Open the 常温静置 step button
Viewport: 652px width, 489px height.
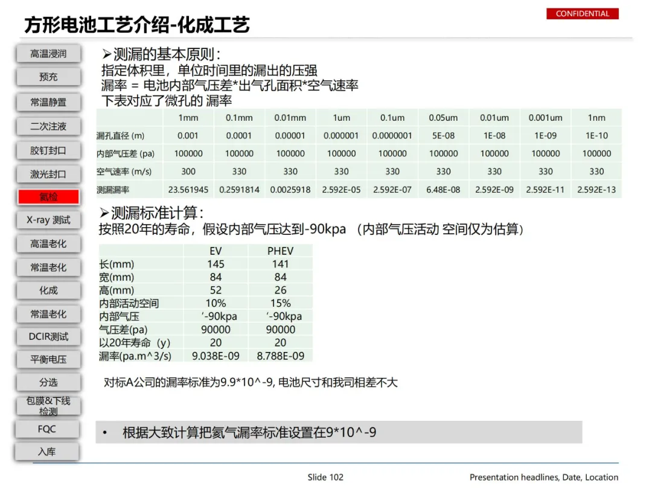(48, 102)
